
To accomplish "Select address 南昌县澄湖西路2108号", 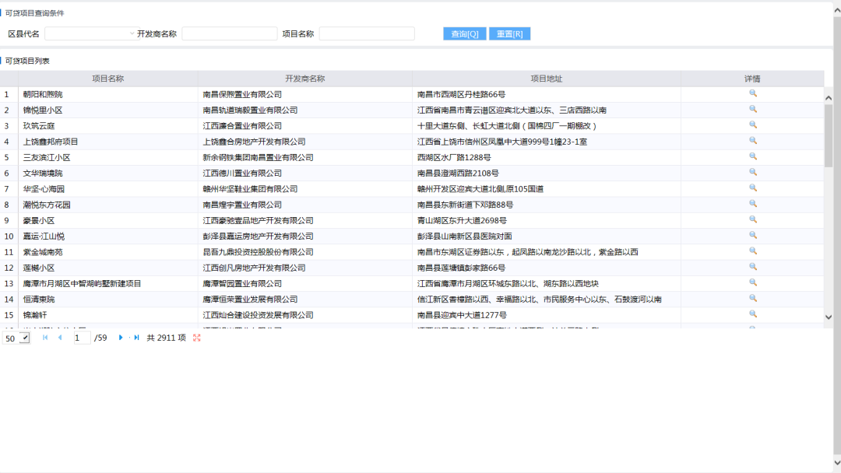I will tap(458, 173).
